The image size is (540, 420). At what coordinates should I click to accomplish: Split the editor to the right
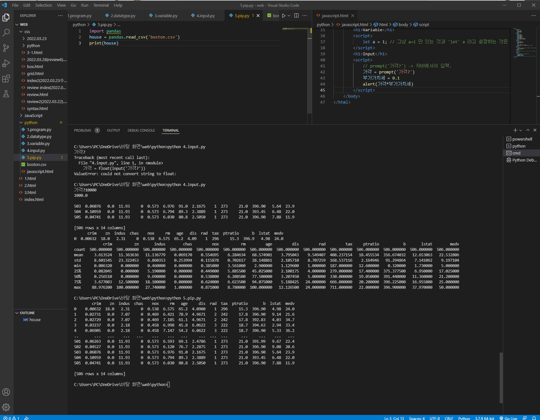point(296,16)
